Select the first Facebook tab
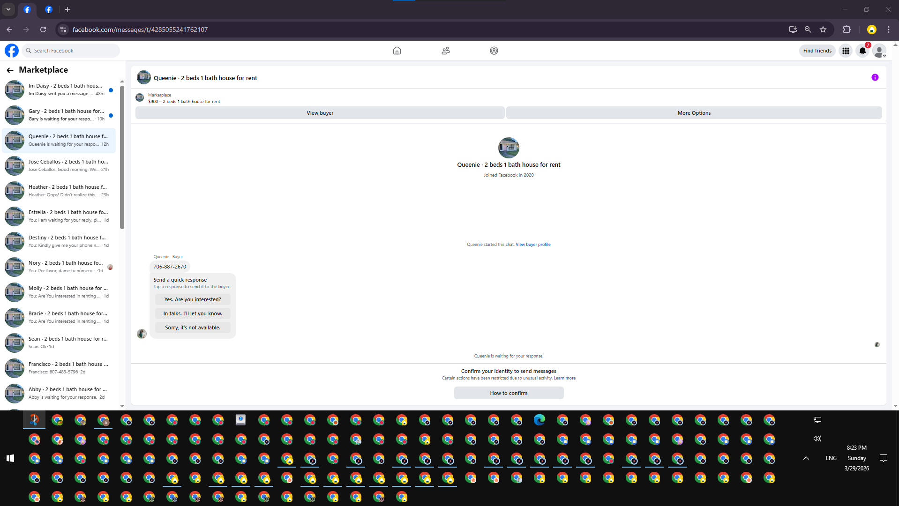The width and height of the screenshot is (899, 506). (x=27, y=9)
